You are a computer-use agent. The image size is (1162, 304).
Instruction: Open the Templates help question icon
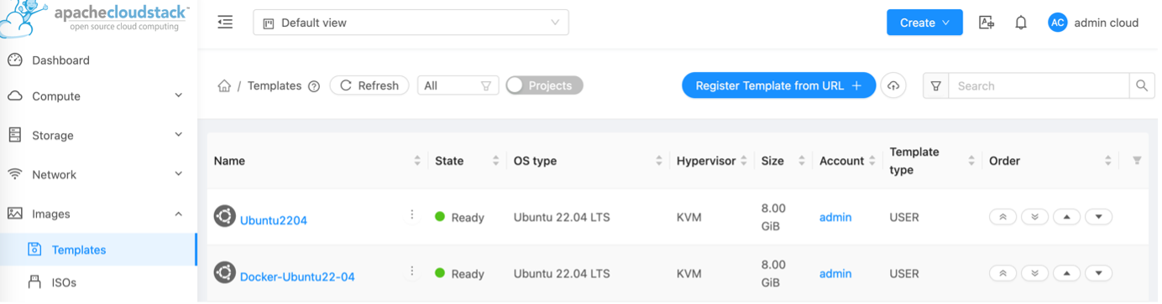click(x=314, y=85)
